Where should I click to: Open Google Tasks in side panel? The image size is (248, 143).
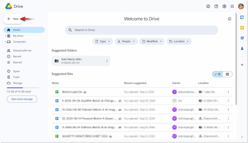242,38
